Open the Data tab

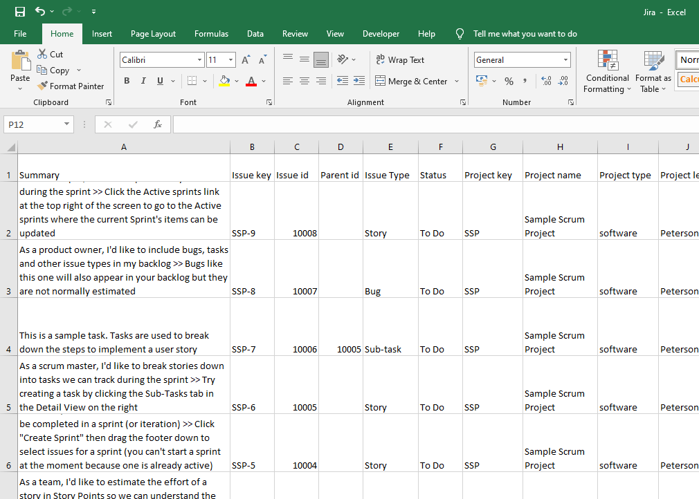(255, 34)
